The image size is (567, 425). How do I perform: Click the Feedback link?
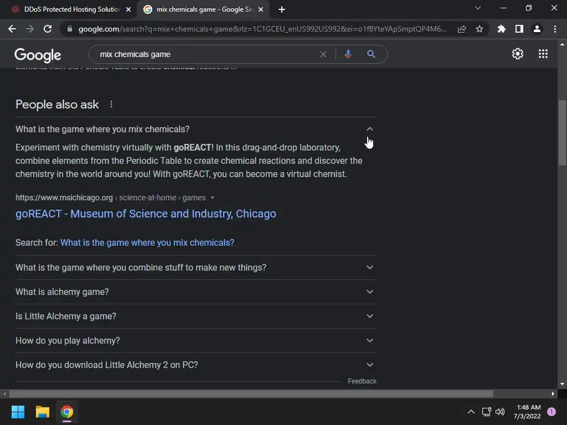pyautogui.click(x=362, y=381)
